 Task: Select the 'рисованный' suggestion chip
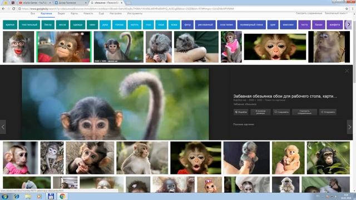pos(205,24)
